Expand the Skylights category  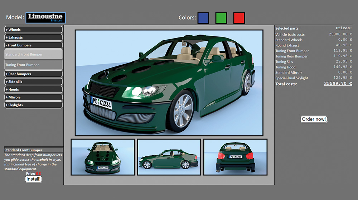[33, 105]
